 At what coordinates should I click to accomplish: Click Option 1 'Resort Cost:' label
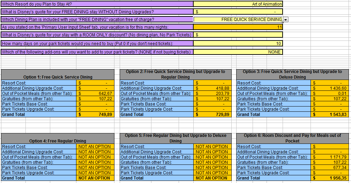coord(39,83)
